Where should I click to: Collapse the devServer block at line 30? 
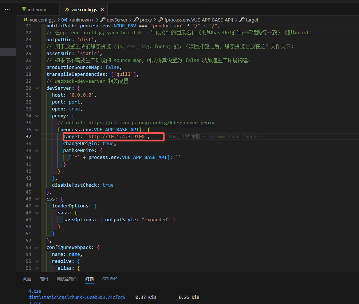[x=37, y=88]
